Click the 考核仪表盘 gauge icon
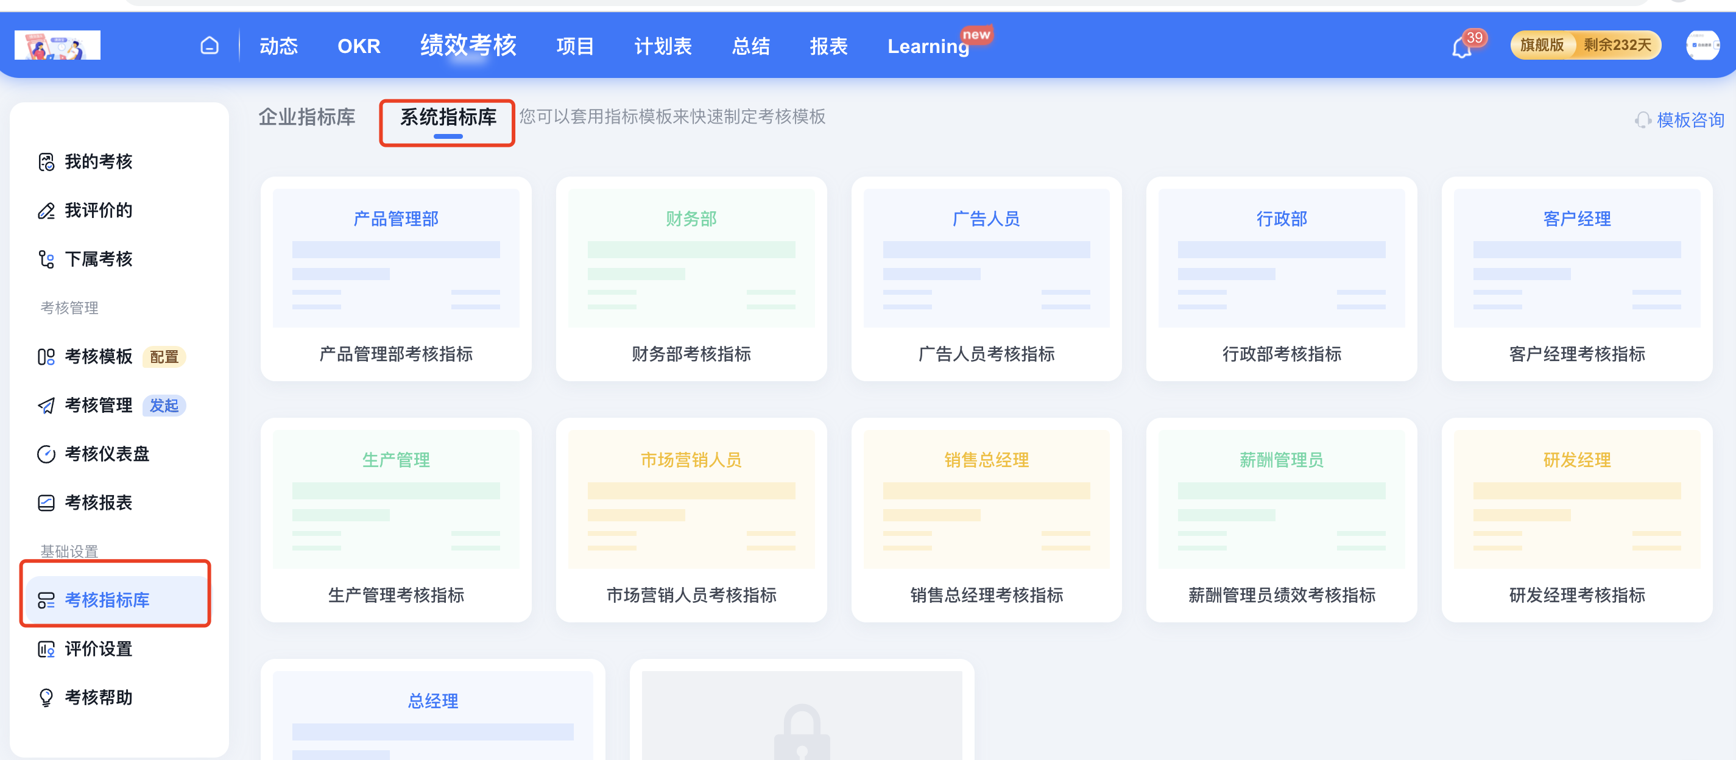1736x760 pixels. [x=46, y=454]
